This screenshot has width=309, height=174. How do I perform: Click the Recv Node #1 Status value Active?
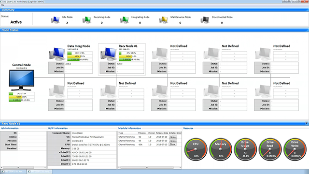coord(119,64)
